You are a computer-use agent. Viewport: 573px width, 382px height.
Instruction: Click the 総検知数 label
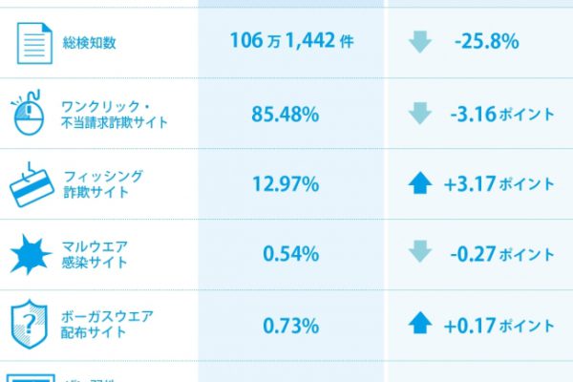tap(89, 43)
